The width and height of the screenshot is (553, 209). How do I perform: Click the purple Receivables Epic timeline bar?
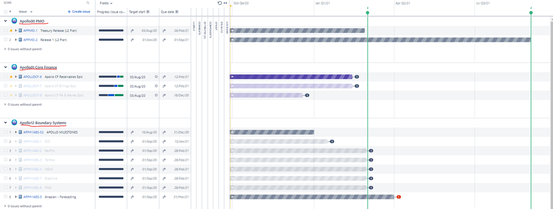coord(291,76)
